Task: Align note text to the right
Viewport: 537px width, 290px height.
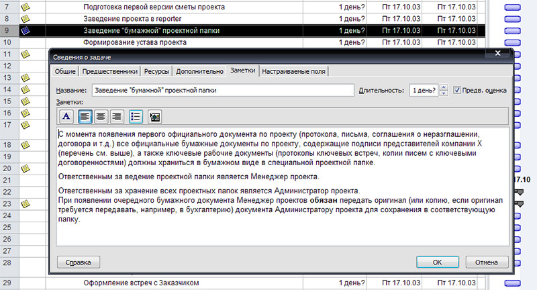Action: pos(117,116)
